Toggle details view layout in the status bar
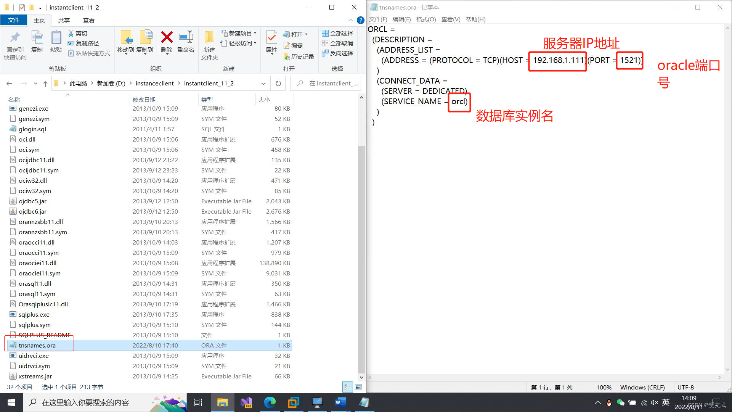The image size is (732, 412). point(348,387)
